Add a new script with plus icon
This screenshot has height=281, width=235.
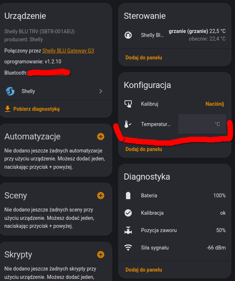click(101, 255)
